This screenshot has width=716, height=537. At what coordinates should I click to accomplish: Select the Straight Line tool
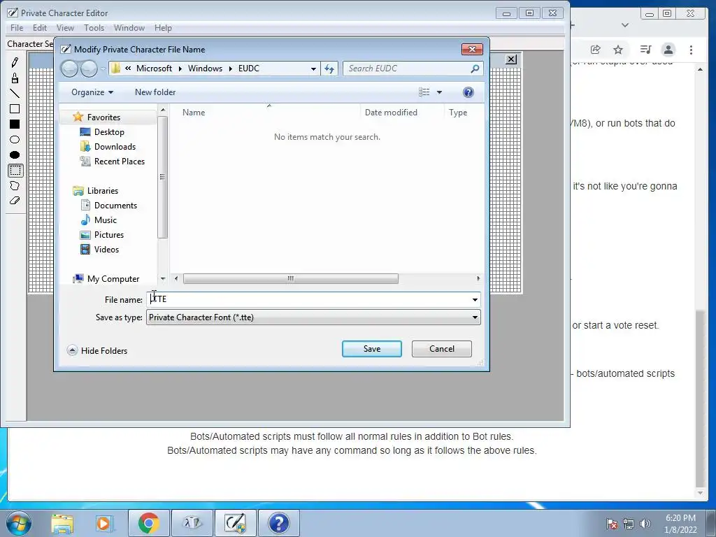coord(15,94)
